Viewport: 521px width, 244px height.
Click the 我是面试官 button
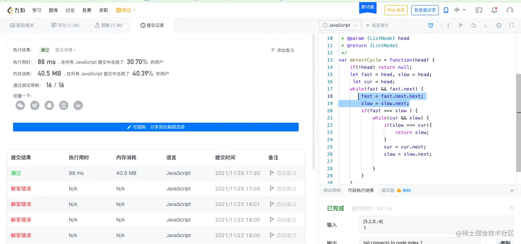point(425,10)
